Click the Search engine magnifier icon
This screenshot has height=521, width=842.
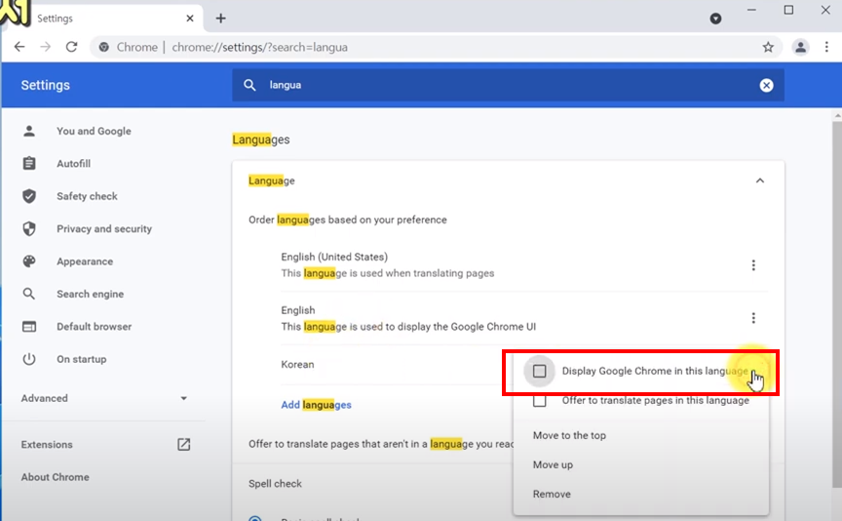(x=29, y=294)
